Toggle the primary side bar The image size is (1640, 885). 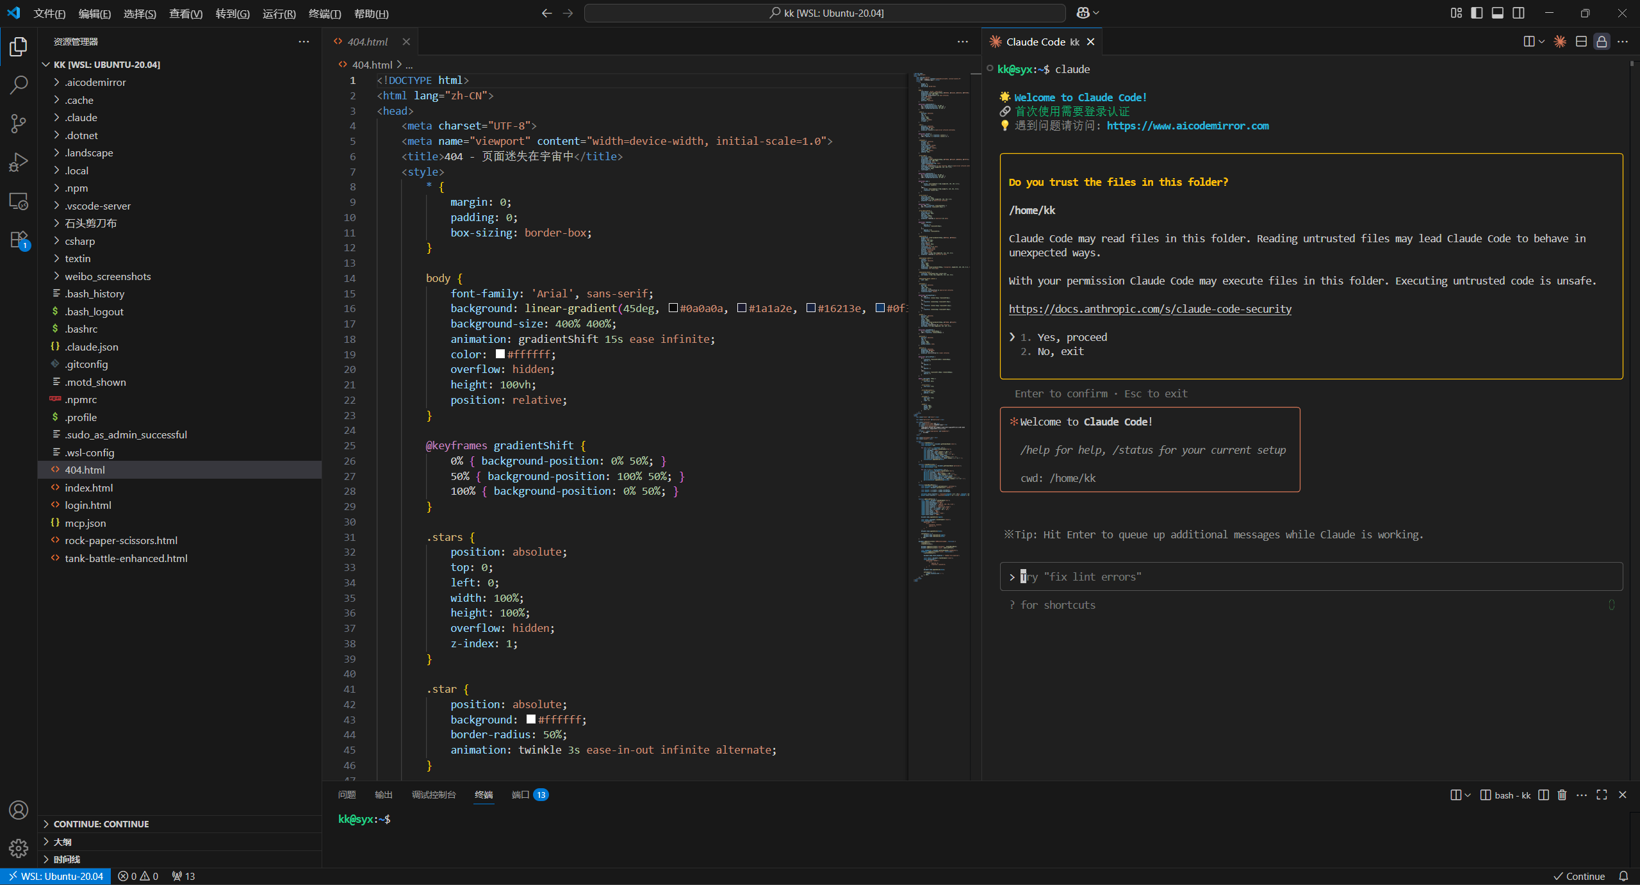(x=1477, y=13)
